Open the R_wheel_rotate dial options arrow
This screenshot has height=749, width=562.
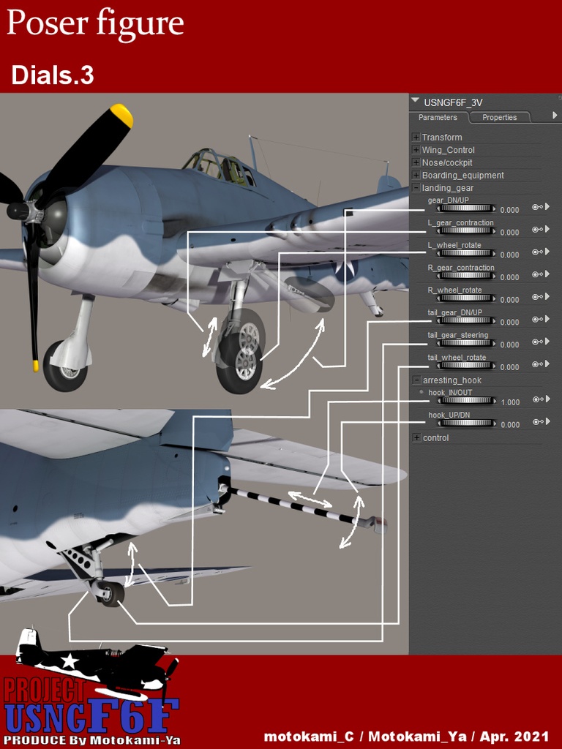pyautogui.click(x=547, y=297)
